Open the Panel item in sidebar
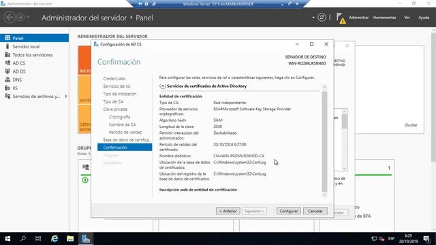436x245 pixels. coord(34,38)
